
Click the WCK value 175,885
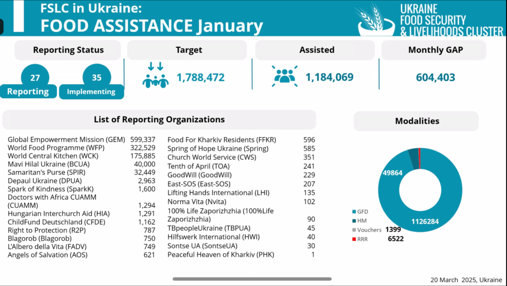point(143,156)
